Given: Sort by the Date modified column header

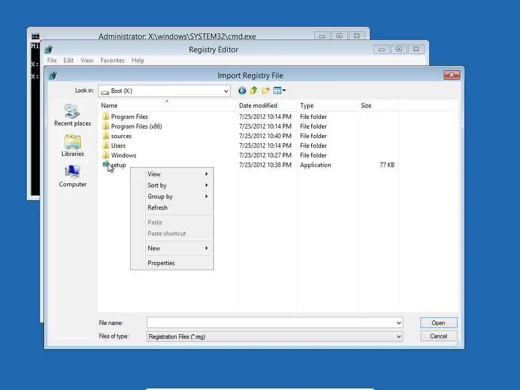Looking at the screenshot, I should pos(267,106).
